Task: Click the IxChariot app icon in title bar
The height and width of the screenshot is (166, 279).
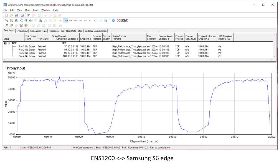Action: pyautogui.click(x=5, y=5)
